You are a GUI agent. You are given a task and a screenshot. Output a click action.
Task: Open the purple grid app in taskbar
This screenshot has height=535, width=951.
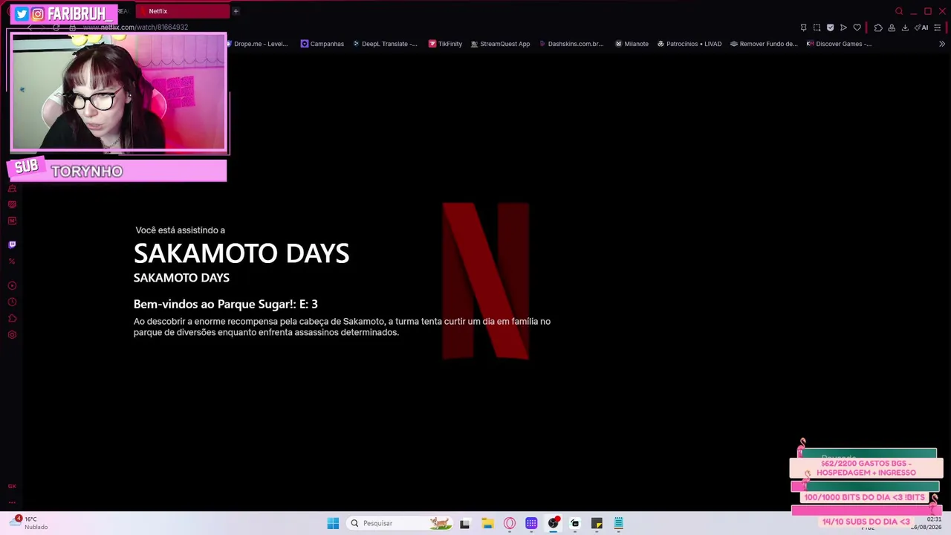click(x=531, y=523)
